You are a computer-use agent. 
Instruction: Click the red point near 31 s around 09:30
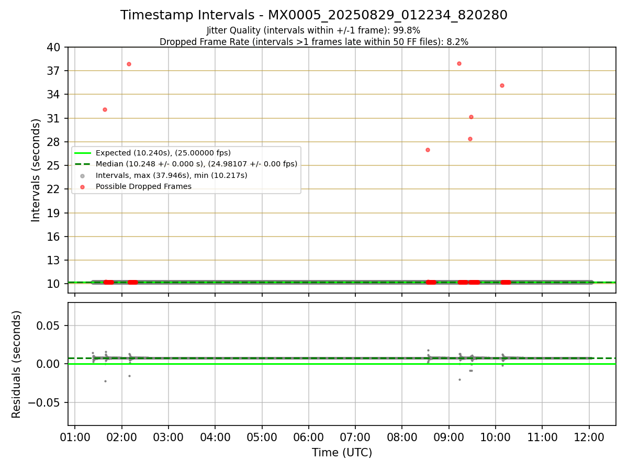(x=471, y=117)
